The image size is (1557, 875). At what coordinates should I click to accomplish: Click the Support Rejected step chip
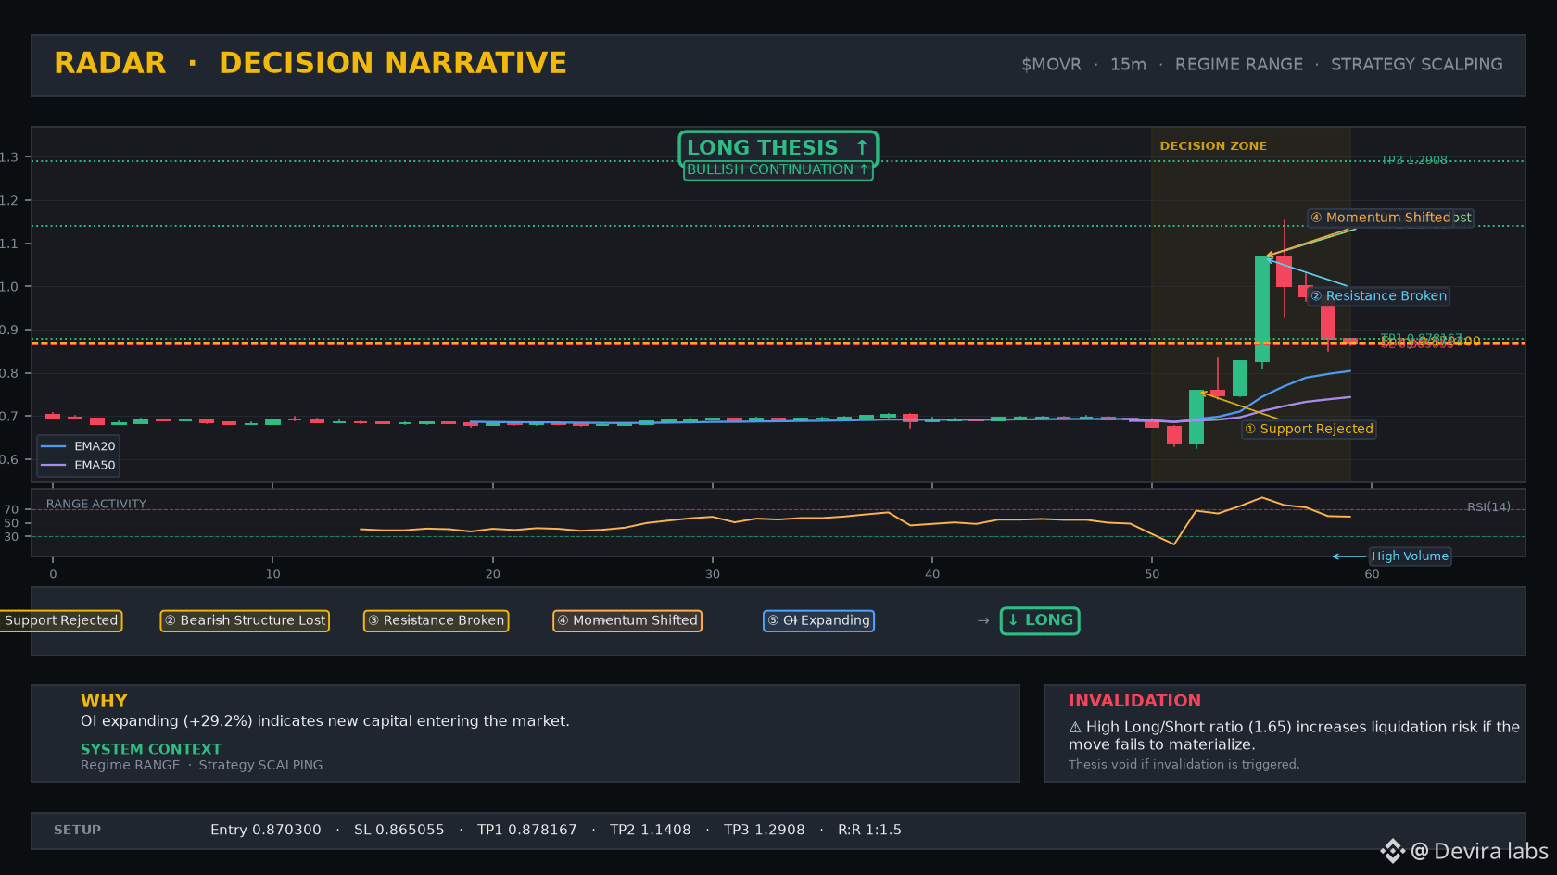pos(59,620)
